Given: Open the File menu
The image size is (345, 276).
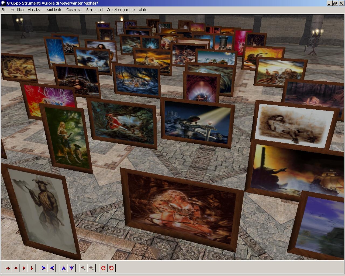Looking at the screenshot, I should pos(4,10).
